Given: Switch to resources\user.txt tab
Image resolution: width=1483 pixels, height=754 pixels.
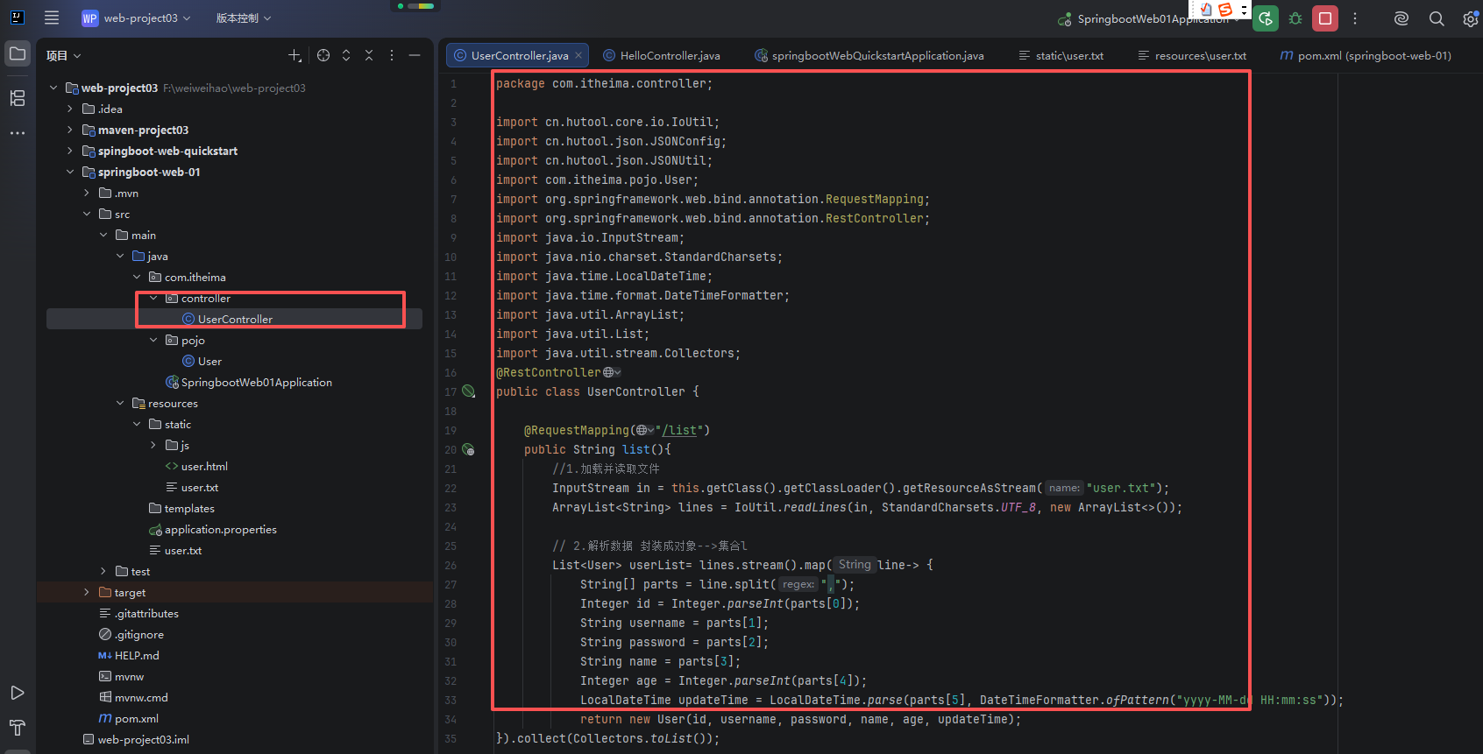Looking at the screenshot, I should (1192, 55).
